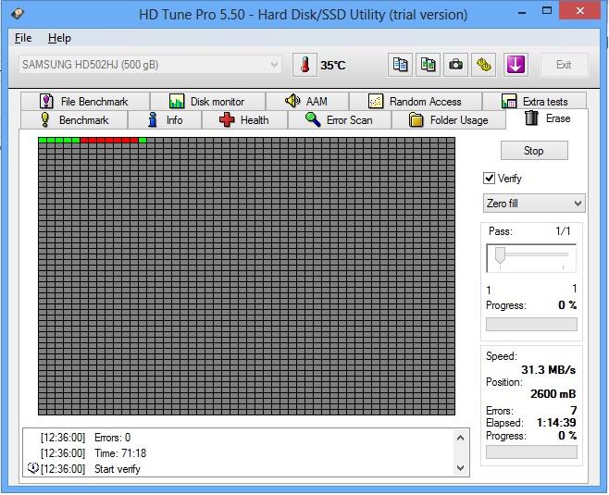
Task: Click the 2600 mB position value
Action: [x=553, y=393]
